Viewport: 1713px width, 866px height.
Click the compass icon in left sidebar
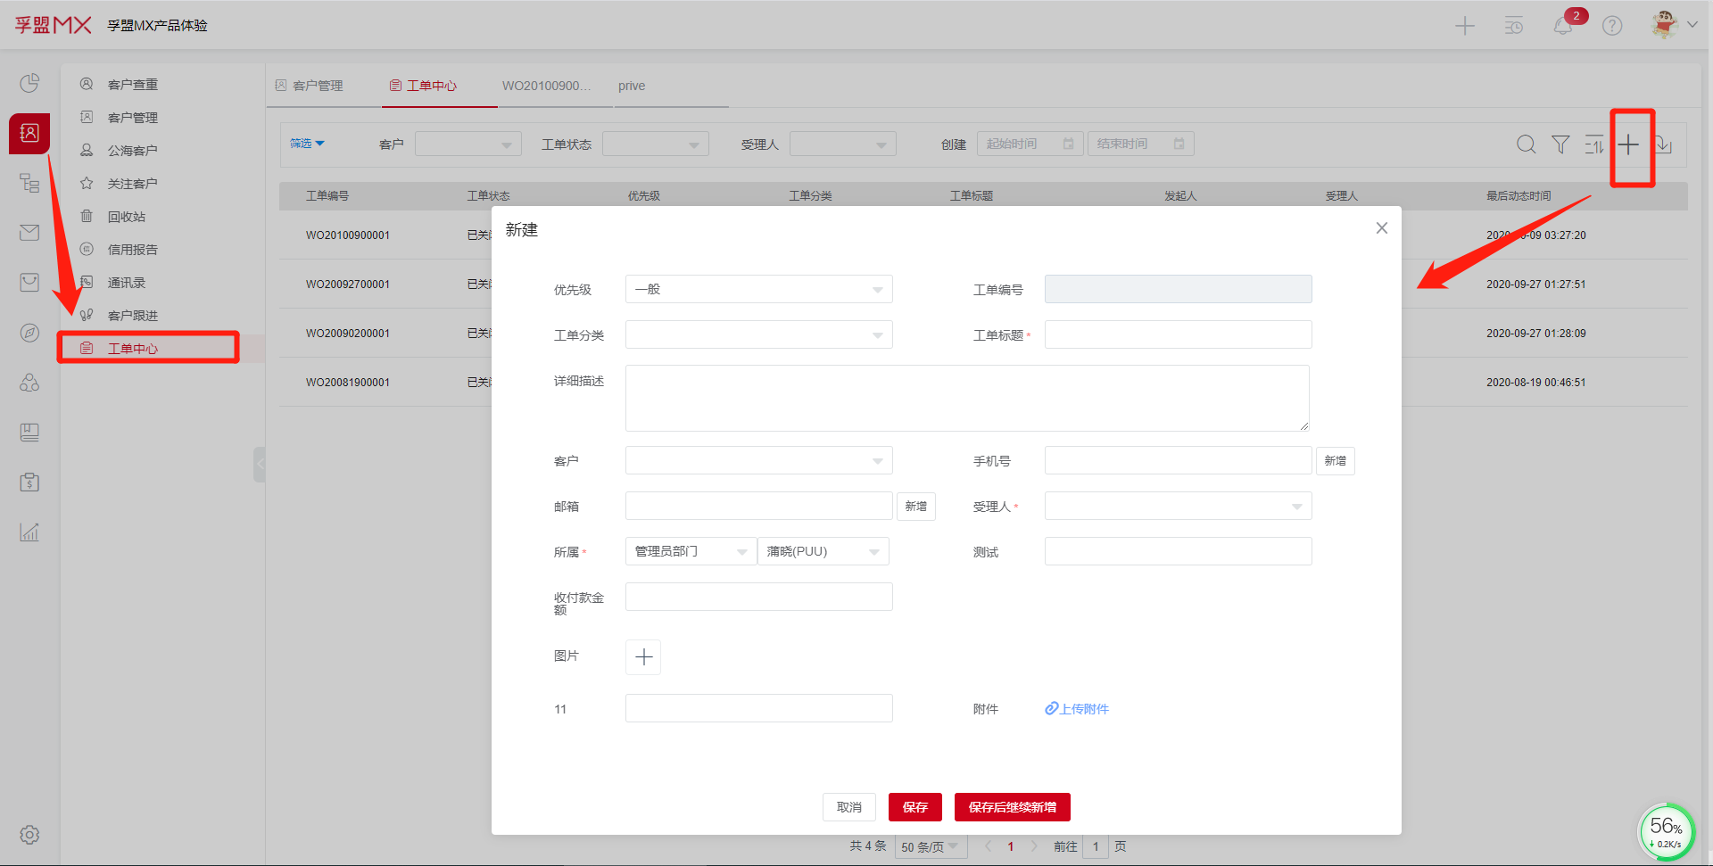pos(29,333)
